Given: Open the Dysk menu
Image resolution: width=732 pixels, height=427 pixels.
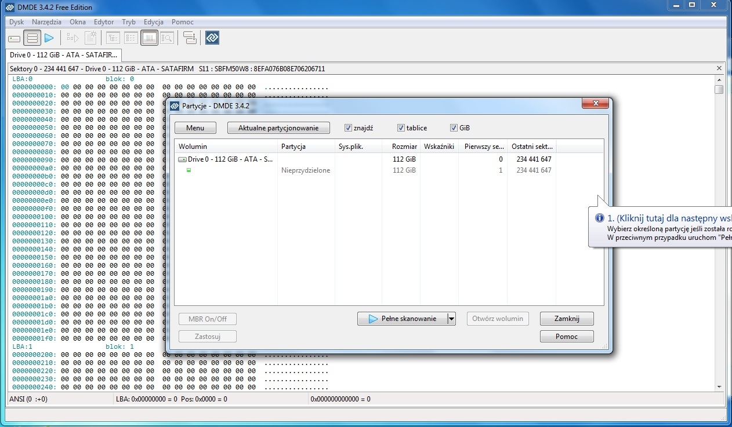Looking at the screenshot, I should pos(17,22).
